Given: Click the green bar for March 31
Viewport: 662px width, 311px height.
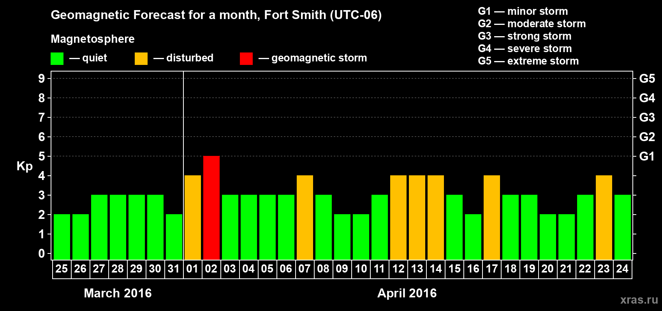Looking at the screenshot, I should (x=174, y=237).
